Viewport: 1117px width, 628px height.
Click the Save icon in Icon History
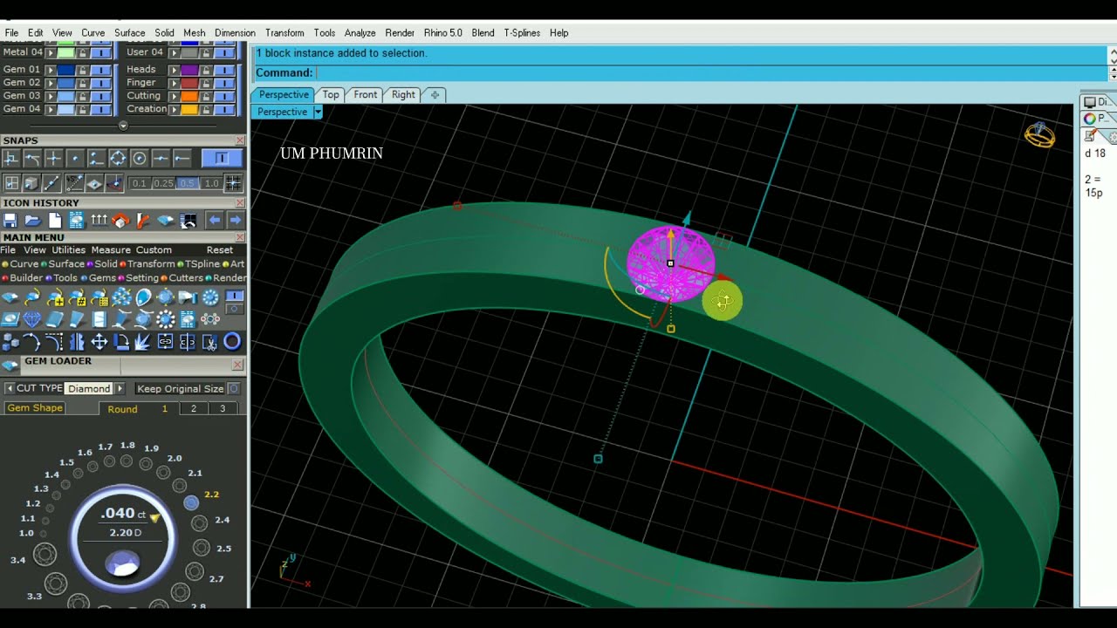pyautogui.click(x=10, y=221)
